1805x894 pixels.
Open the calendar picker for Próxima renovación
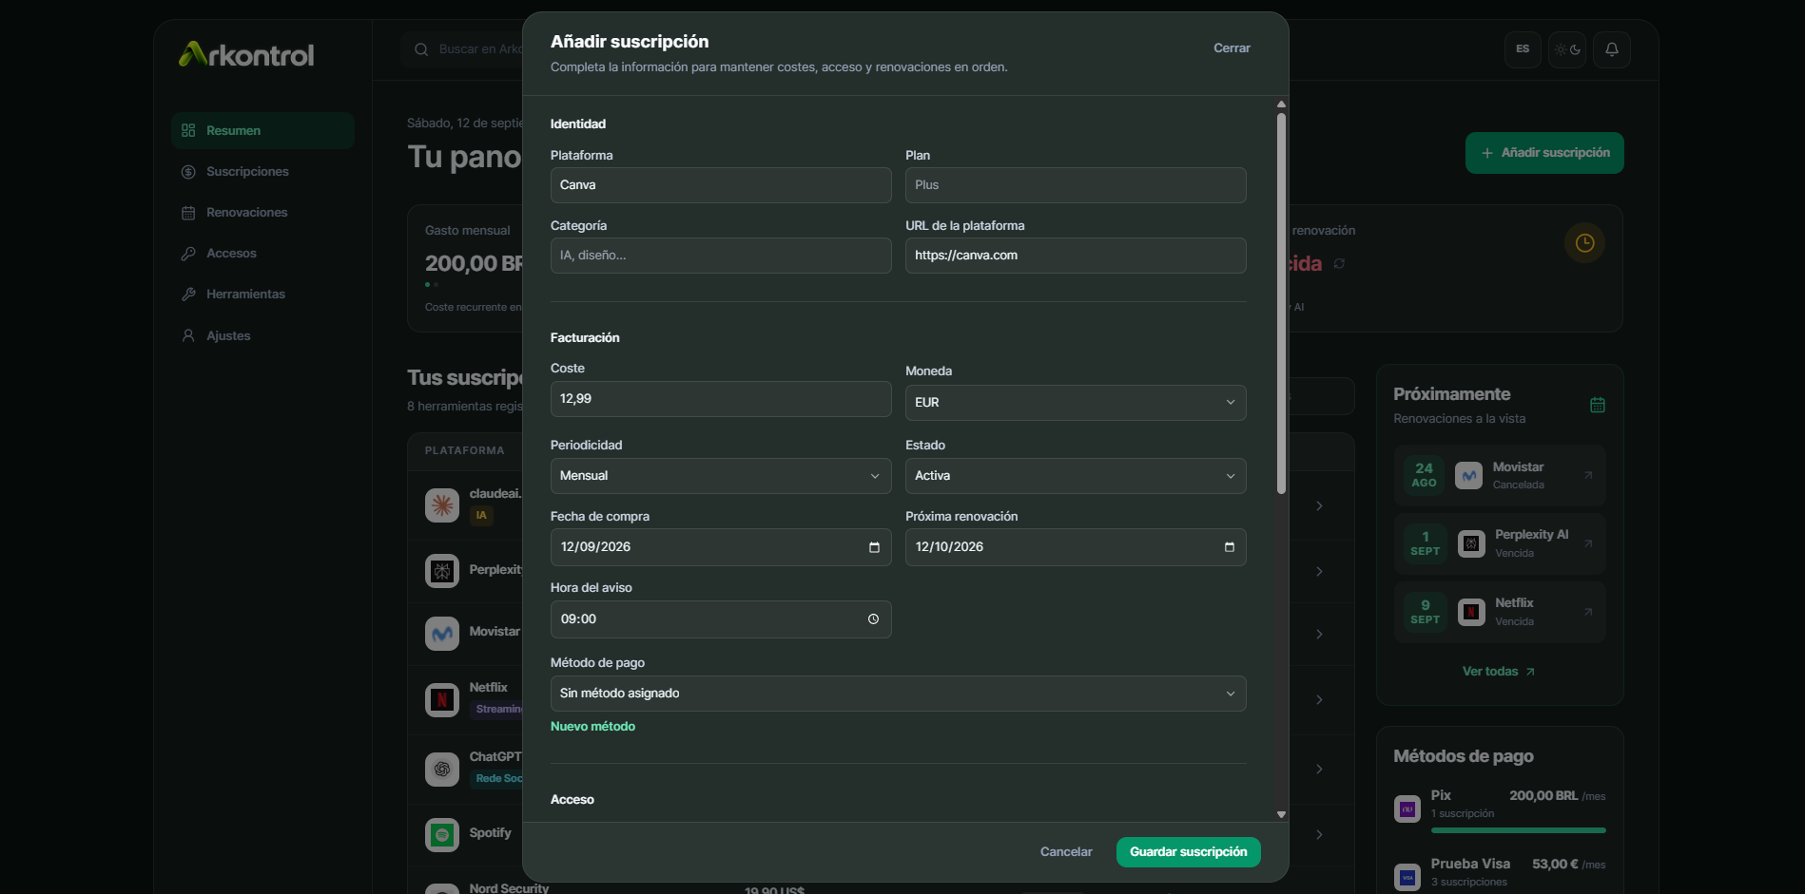tap(1229, 547)
